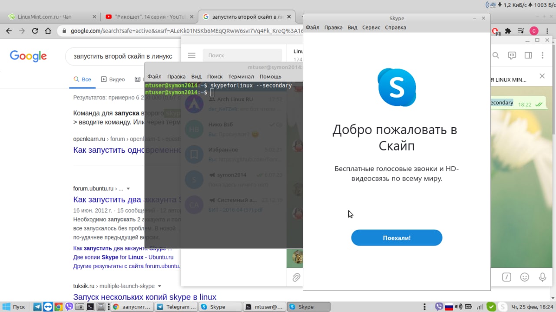Click the Google search input field
The width and height of the screenshot is (556, 312).
click(x=123, y=56)
